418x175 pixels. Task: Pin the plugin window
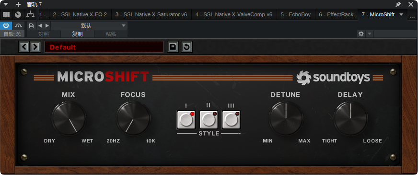pyautogui.click(x=398, y=4)
